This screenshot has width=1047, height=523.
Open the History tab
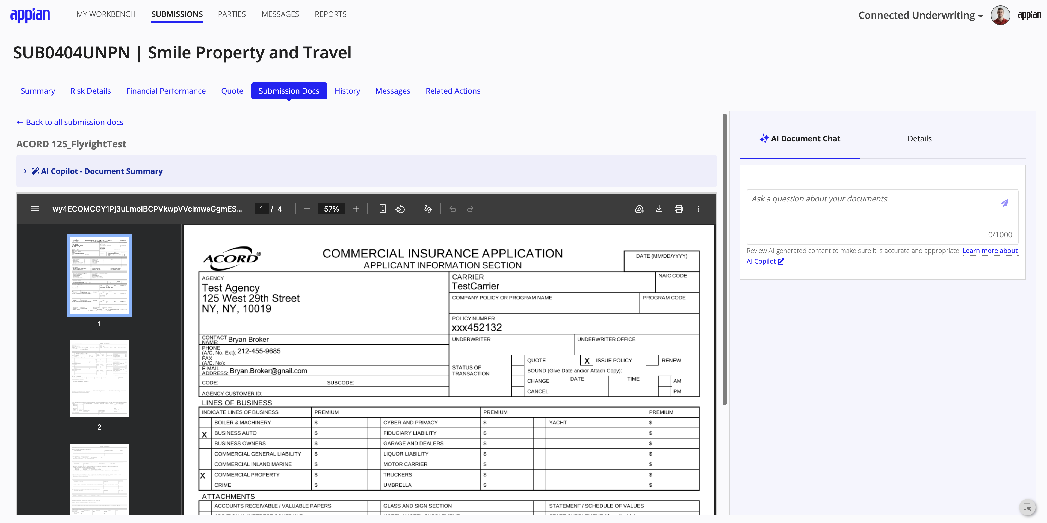click(x=348, y=91)
